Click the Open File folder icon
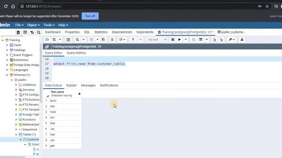 [47, 39]
